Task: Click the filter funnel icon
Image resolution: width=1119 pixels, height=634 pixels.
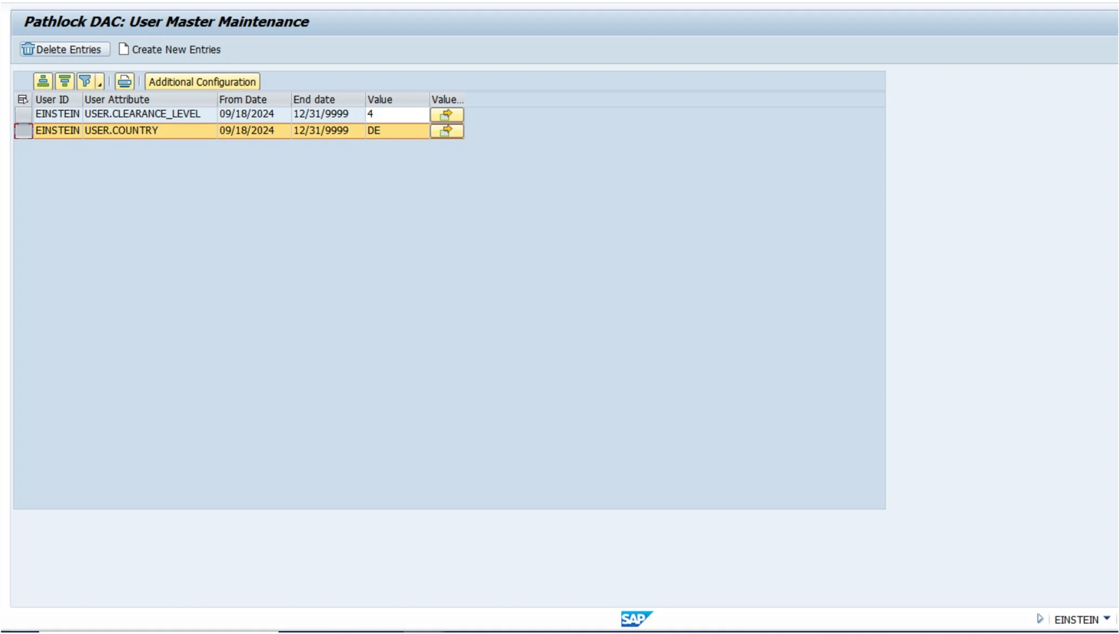Action: [85, 82]
